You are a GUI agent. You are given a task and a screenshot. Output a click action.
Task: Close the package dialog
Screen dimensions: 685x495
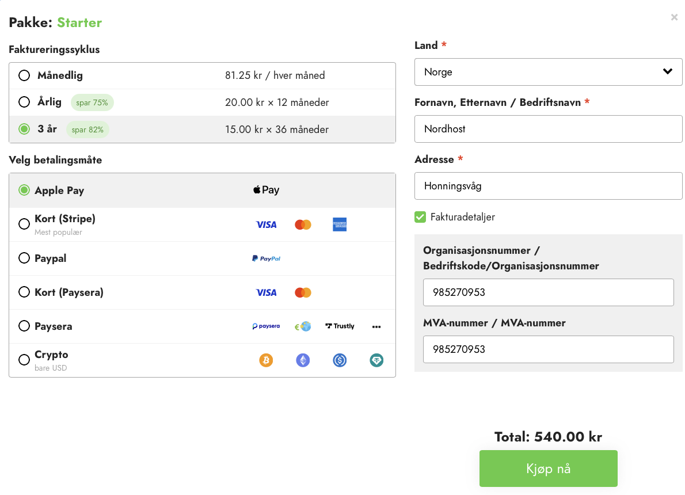[x=674, y=17]
